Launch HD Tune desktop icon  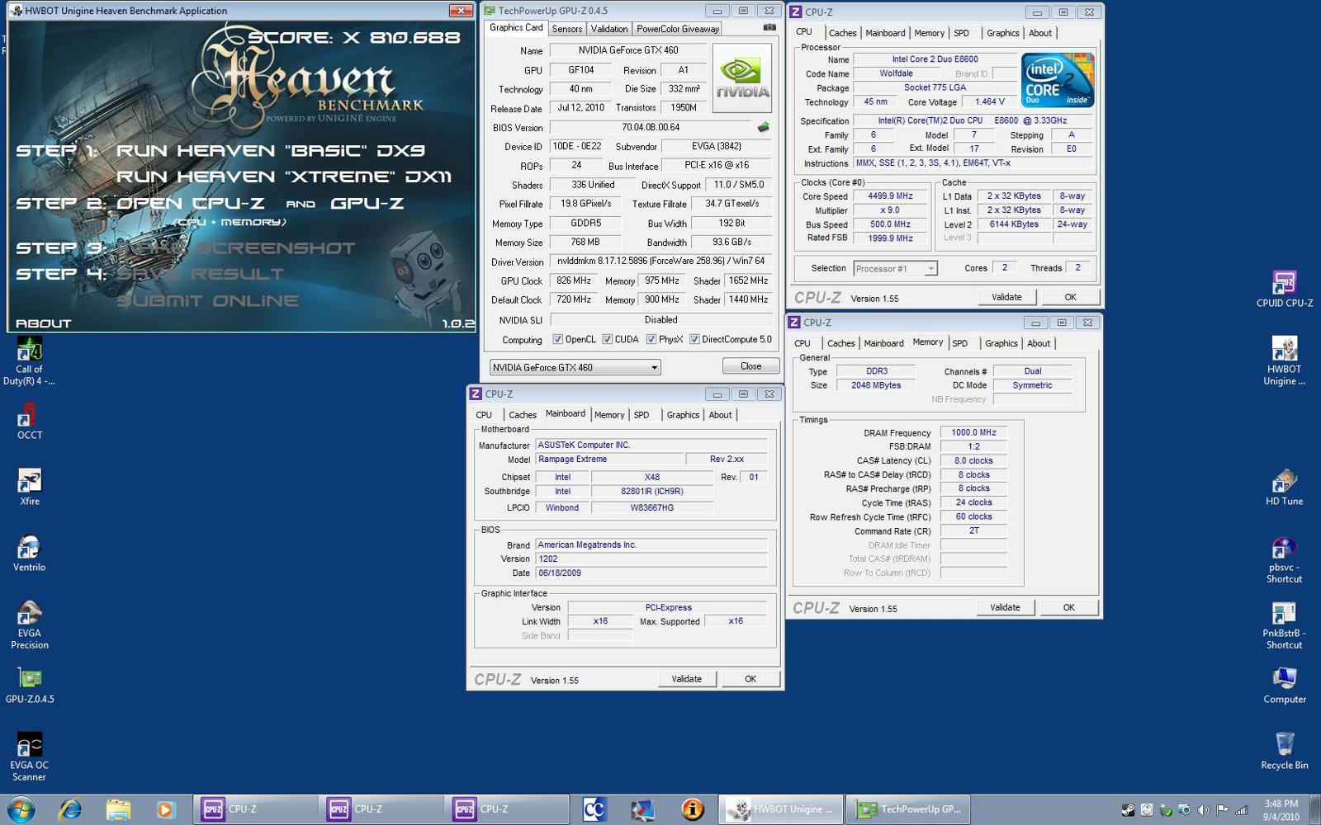[1284, 487]
